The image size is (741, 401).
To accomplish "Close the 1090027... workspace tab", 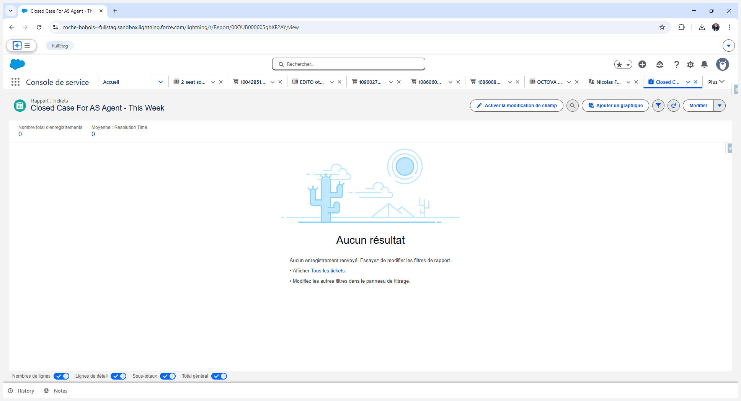I will pos(399,82).
